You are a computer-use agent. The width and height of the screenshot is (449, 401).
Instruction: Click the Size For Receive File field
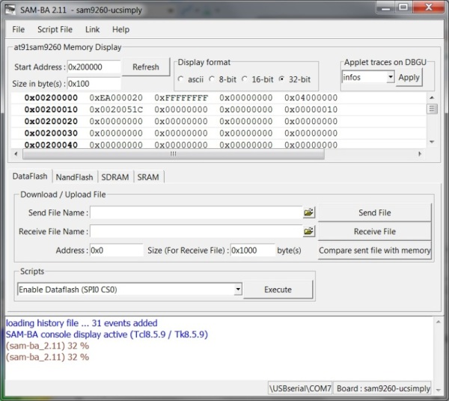[253, 251]
